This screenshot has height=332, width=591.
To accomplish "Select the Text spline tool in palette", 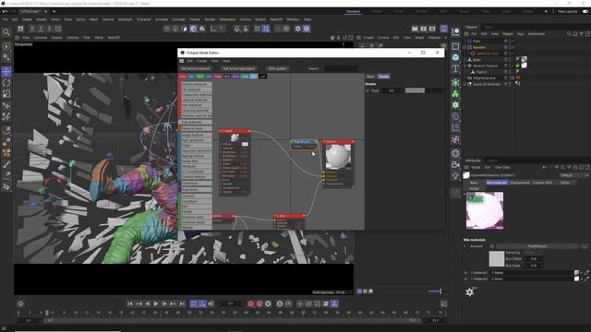I will point(455,68).
